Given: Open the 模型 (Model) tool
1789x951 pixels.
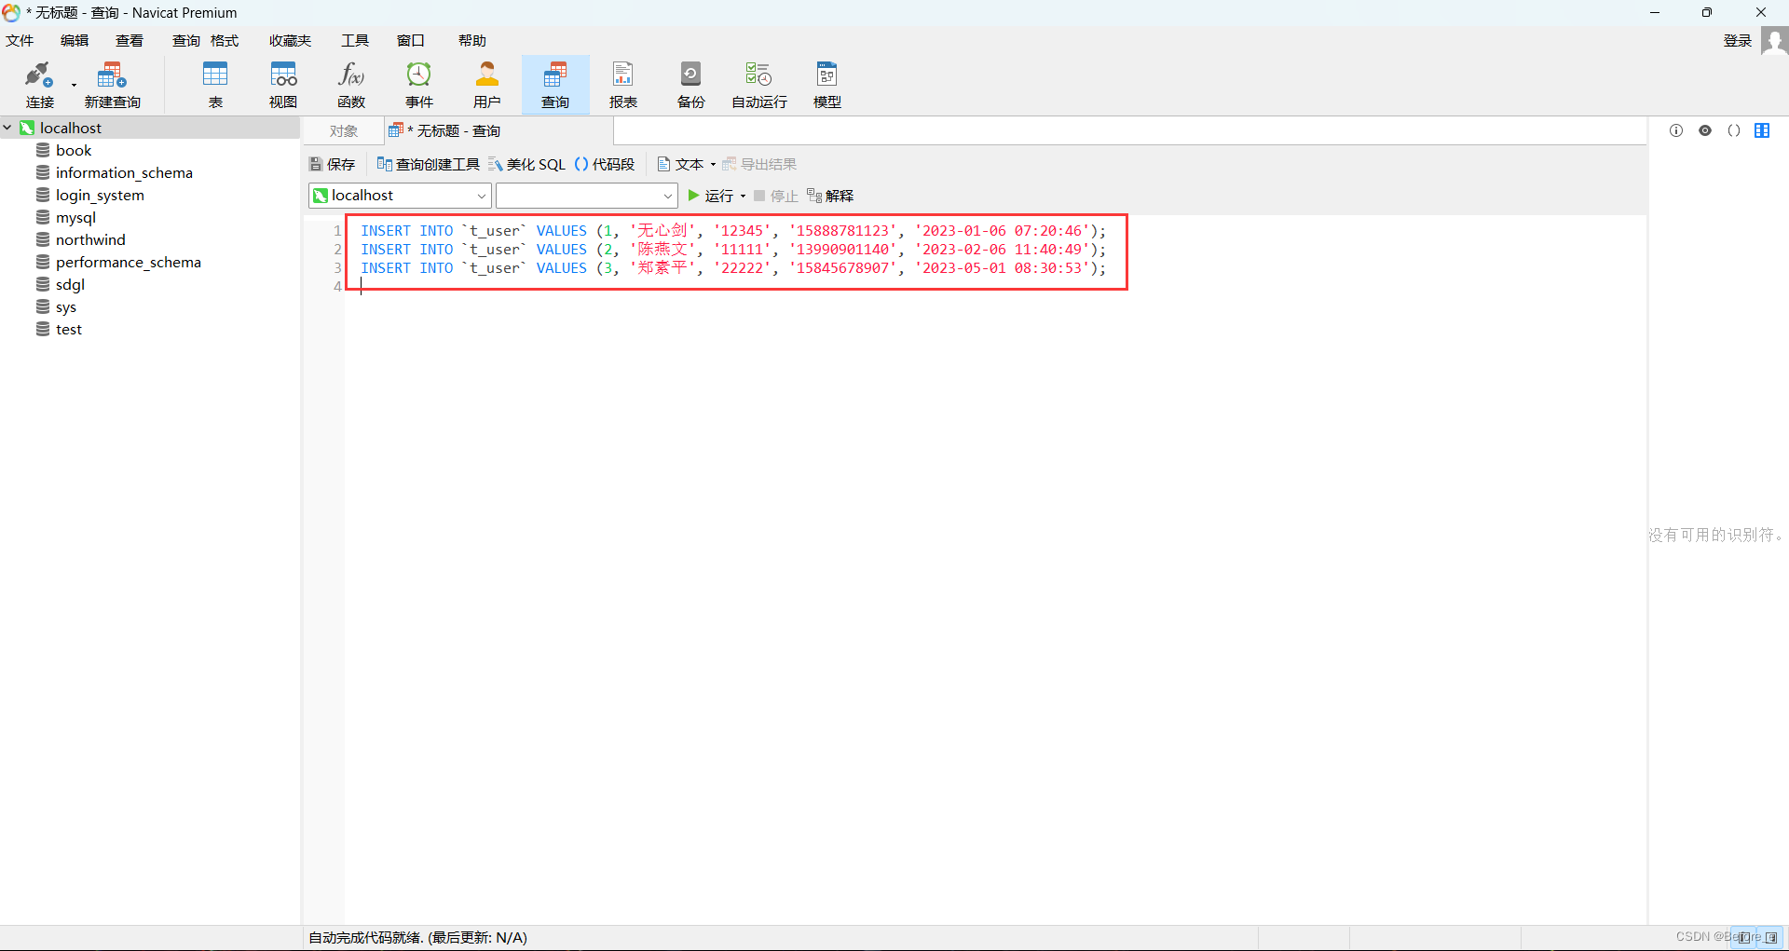Looking at the screenshot, I should (826, 84).
